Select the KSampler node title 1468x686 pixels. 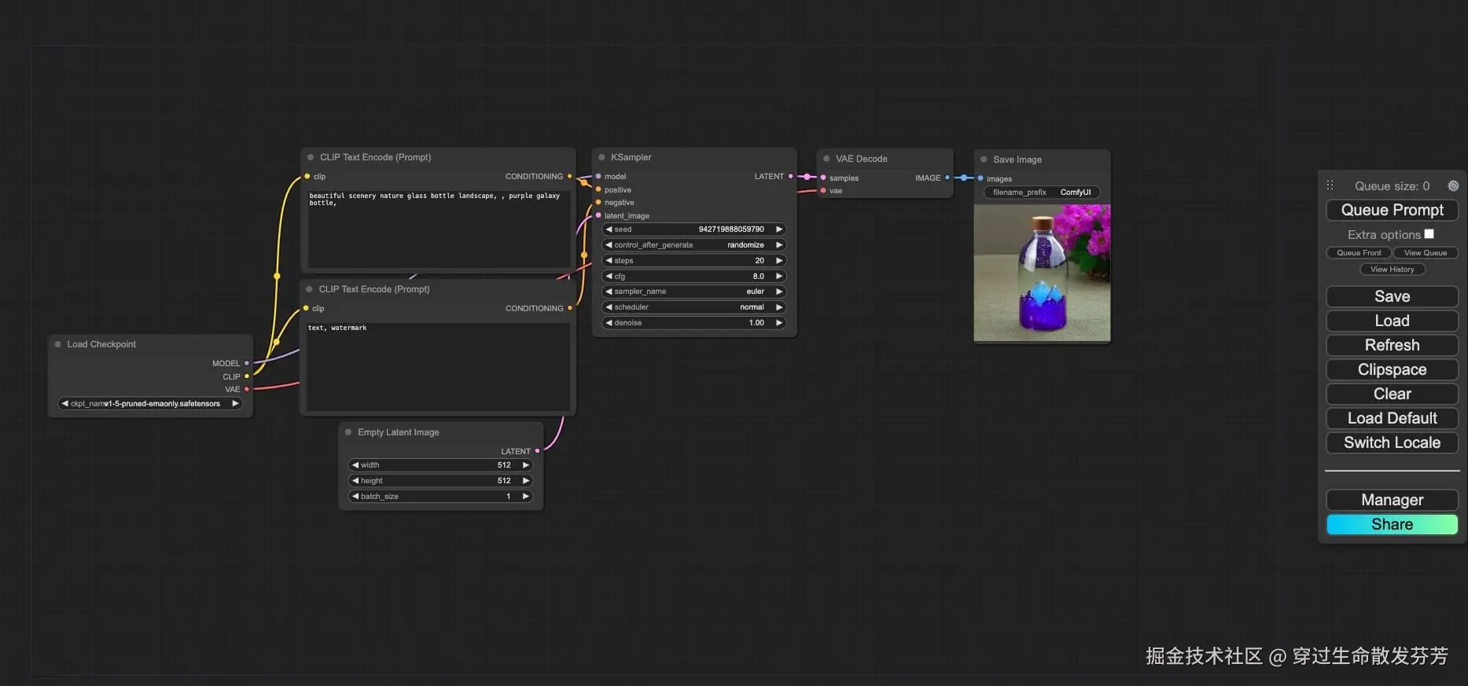click(631, 157)
